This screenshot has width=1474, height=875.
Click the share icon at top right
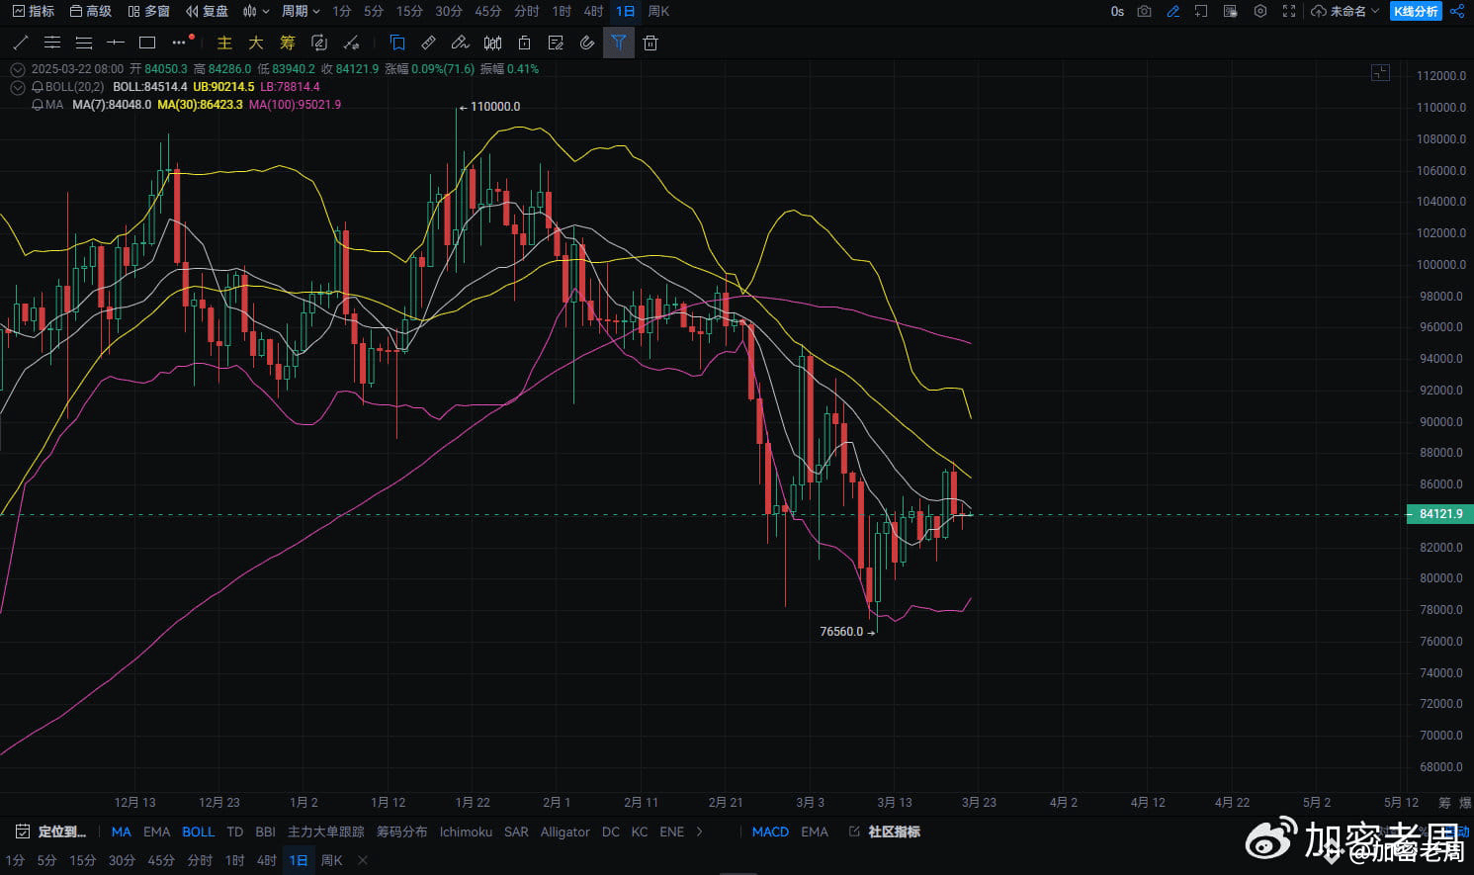[1457, 11]
